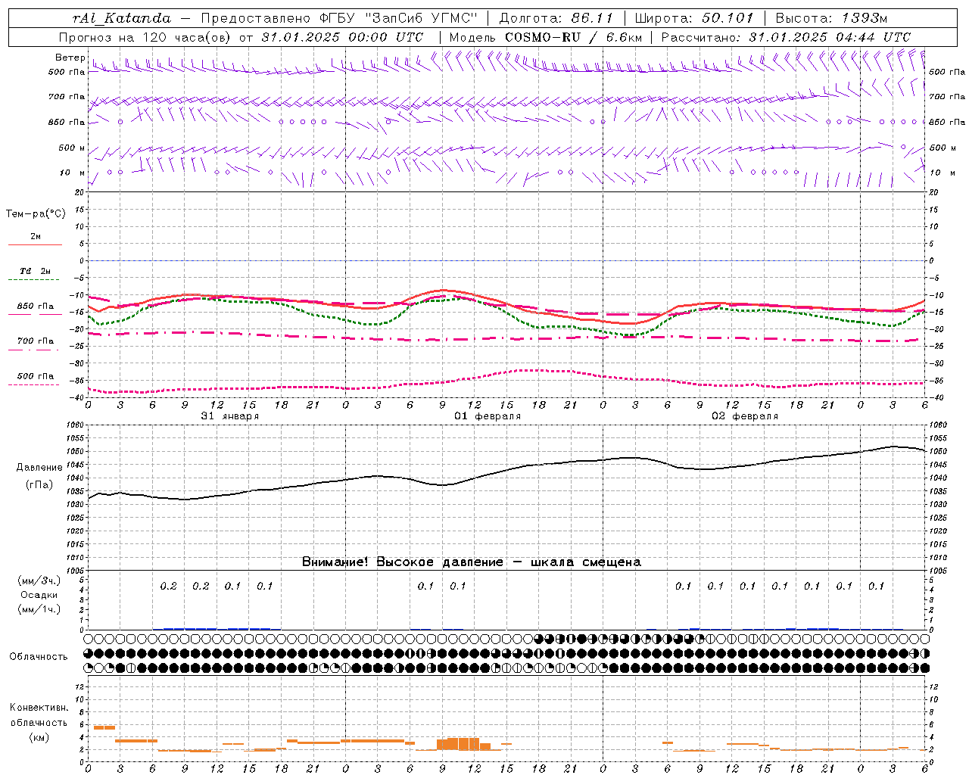969x775 pixels.
Task: Click the Тем-ра(°C) axis title
Action: tap(36, 214)
